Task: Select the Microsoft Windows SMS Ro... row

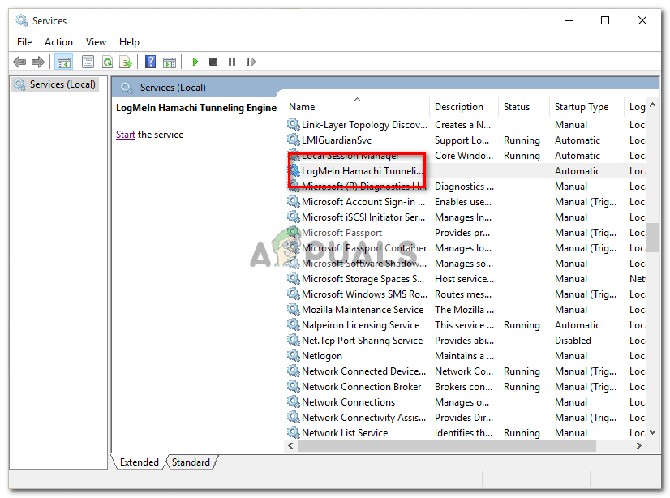Action: point(466,294)
